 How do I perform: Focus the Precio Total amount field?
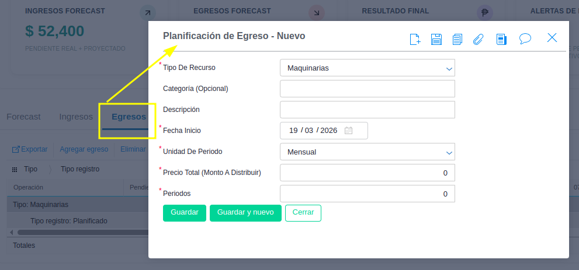point(367,173)
